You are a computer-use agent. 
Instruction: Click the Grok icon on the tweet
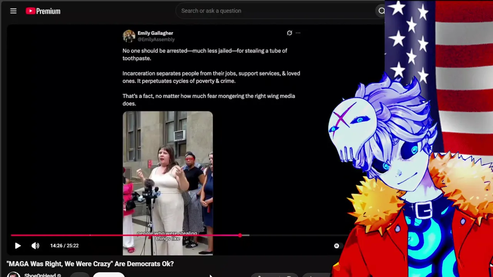289,33
